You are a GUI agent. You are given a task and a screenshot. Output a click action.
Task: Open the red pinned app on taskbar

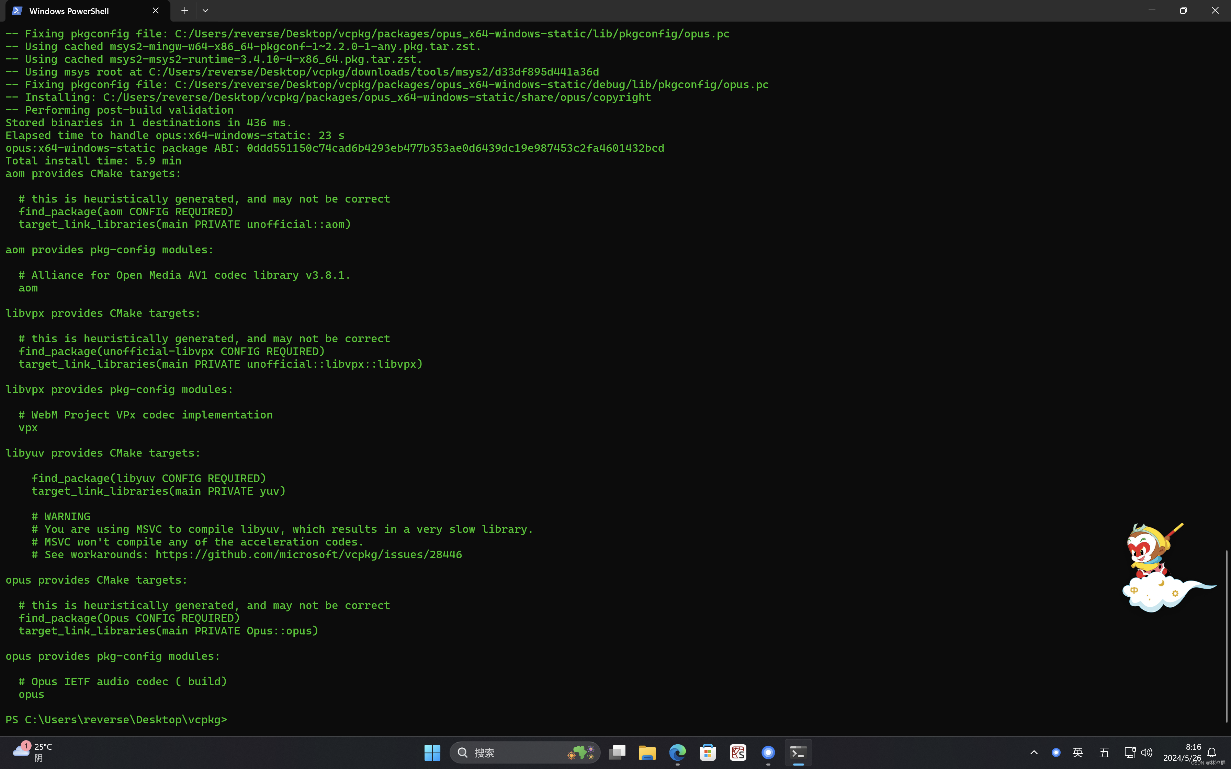[x=738, y=753]
